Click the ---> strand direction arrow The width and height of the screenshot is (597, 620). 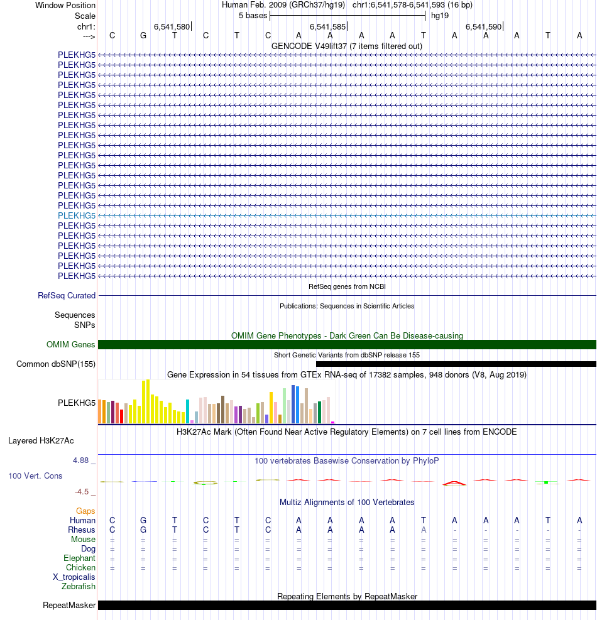[x=89, y=37]
